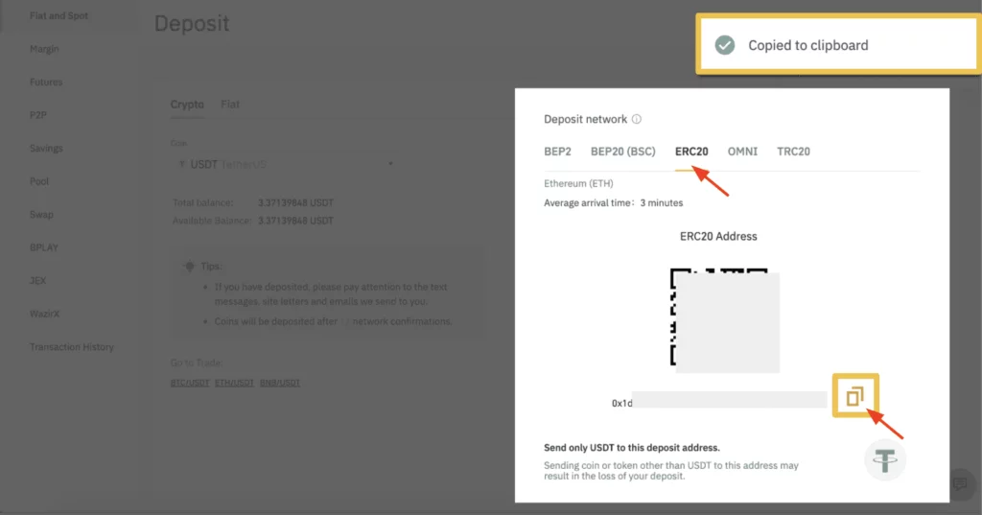Open the USDT coin dropdown

click(x=286, y=164)
